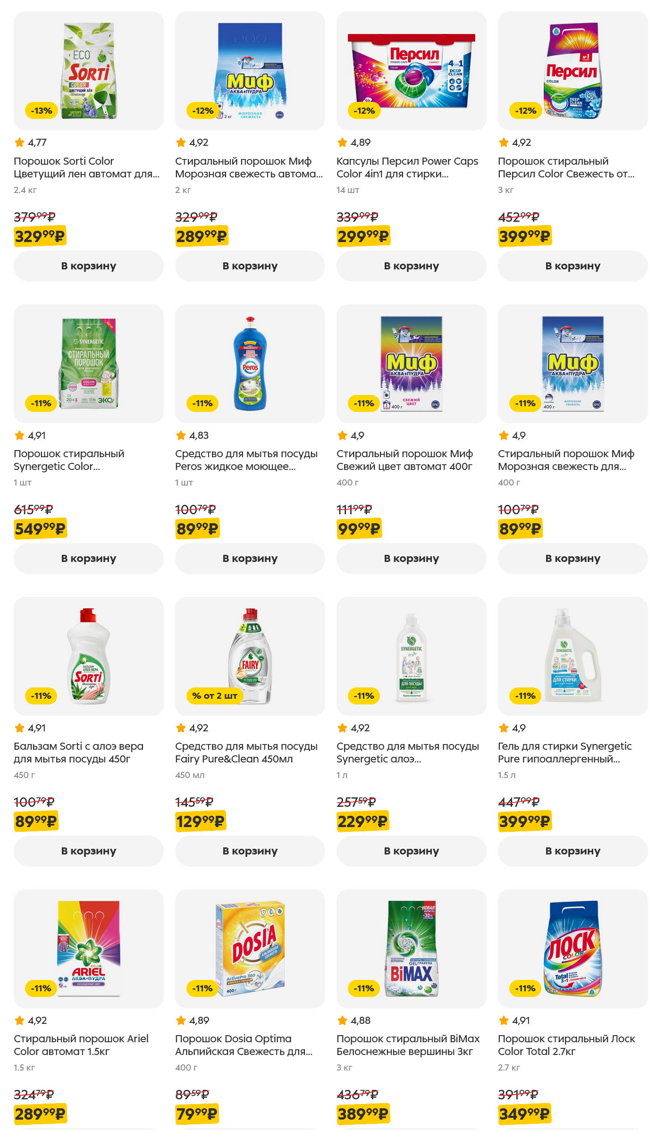The width and height of the screenshot is (657, 1130).
Task: Add Synergetic laundry gel to cart
Action: click(x=573, y=851)
